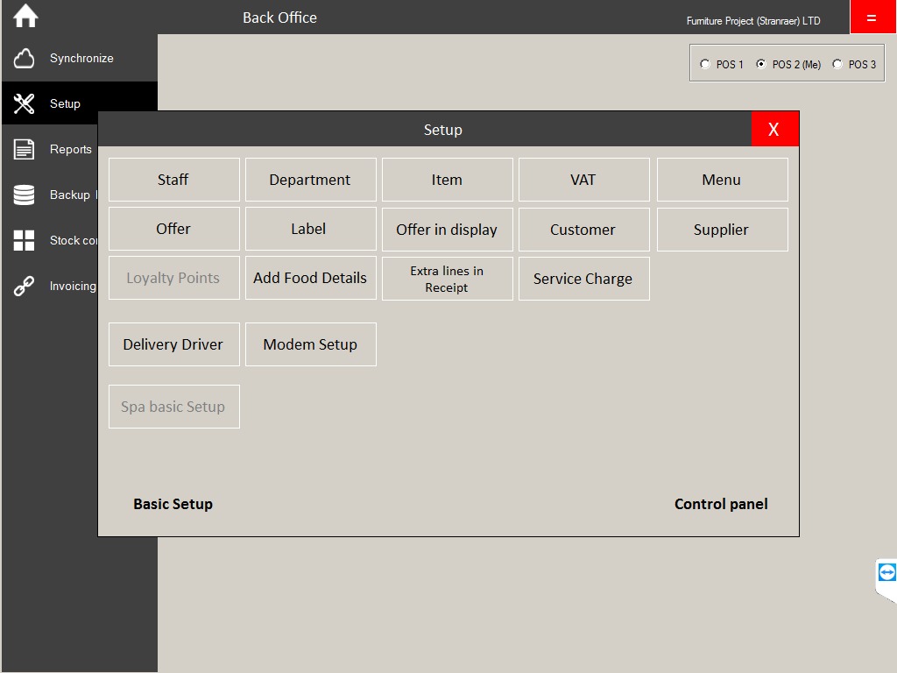Click the Stock control grid icon

pos(25,241)
